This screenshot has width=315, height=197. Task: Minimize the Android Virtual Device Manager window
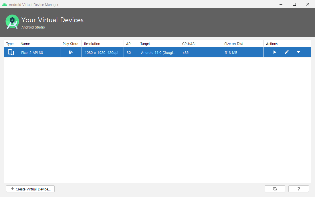[x=281, y=4]
